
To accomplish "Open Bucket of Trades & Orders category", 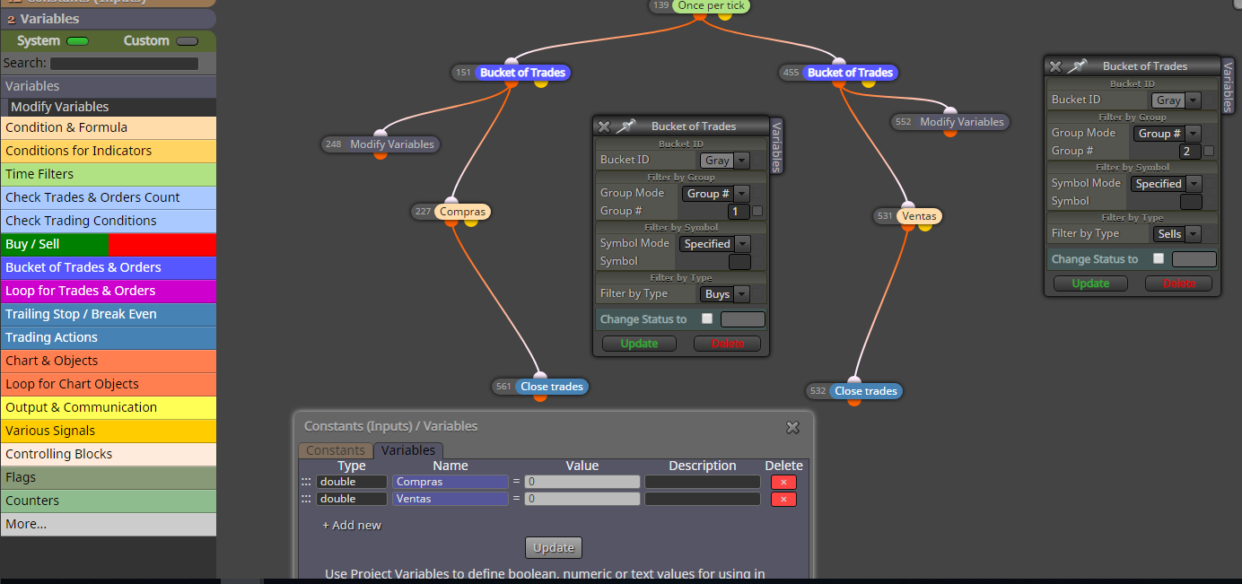I will (109, 267).
